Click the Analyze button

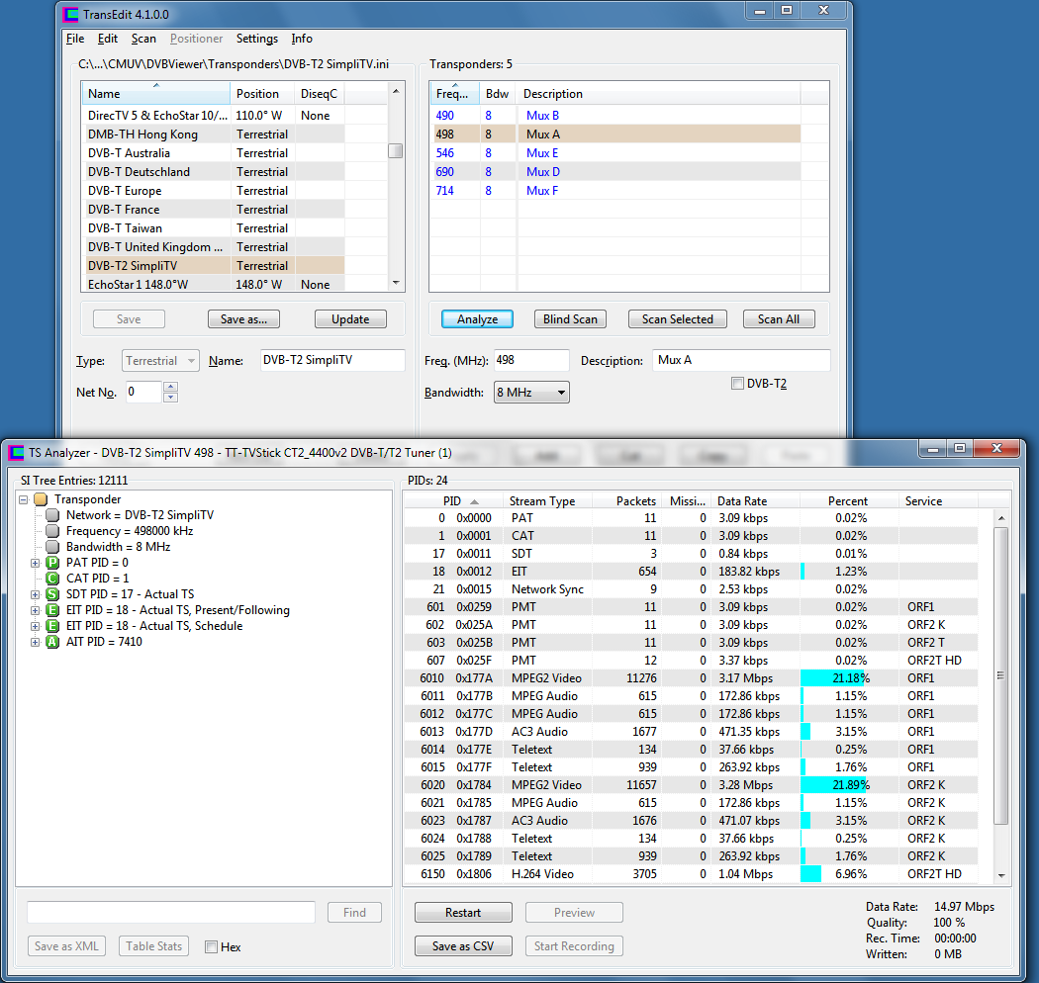pyautogui.click(x=477, y=319)
